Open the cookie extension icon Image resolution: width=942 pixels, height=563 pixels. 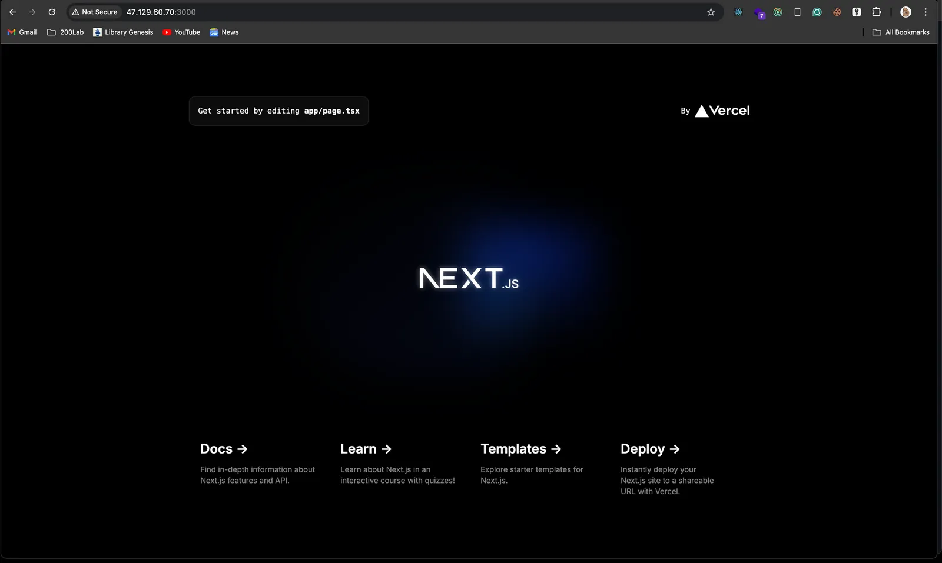point(837,12)
